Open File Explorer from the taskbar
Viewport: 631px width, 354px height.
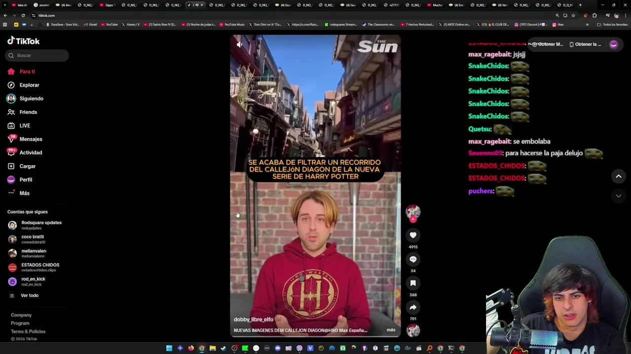212,348
